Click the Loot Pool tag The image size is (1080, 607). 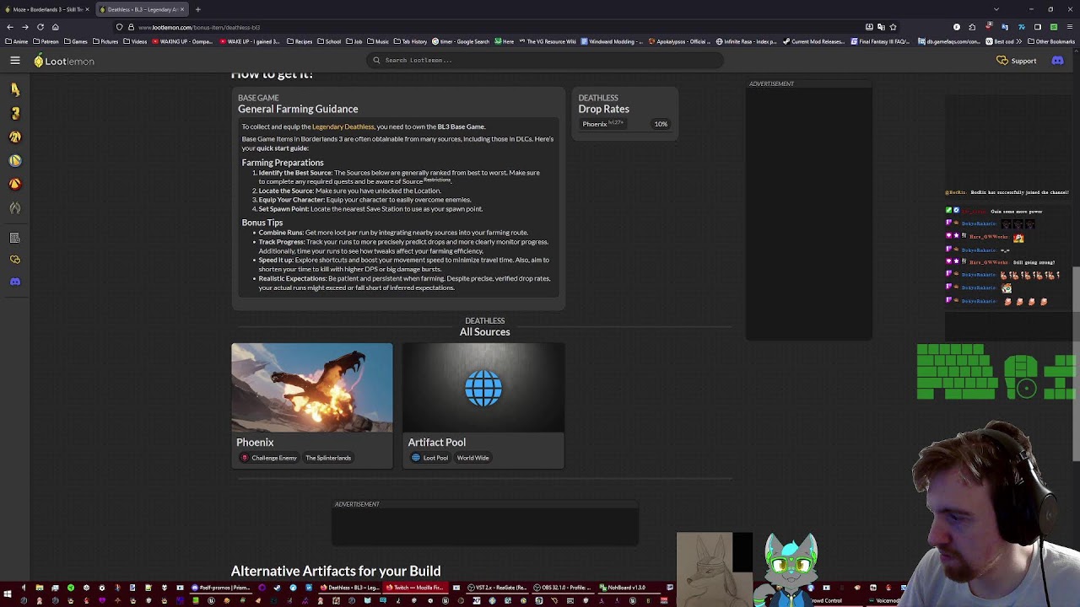[x=430, y=458]
